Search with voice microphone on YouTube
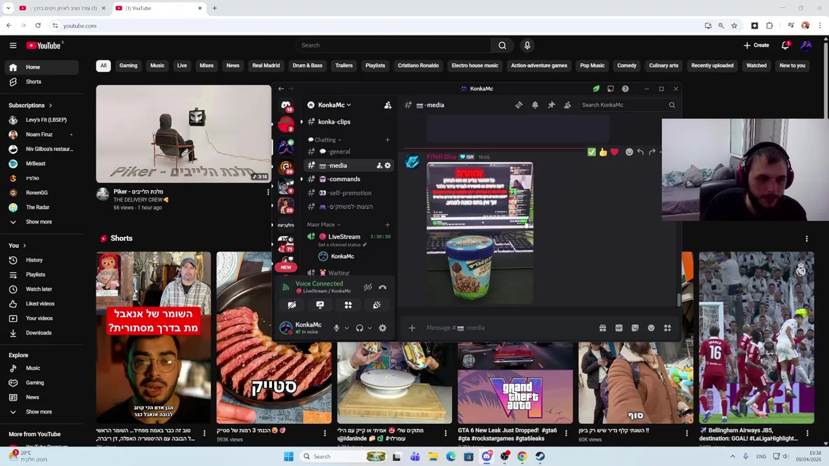Screen dimensions: 829x466 click(527, 45)
